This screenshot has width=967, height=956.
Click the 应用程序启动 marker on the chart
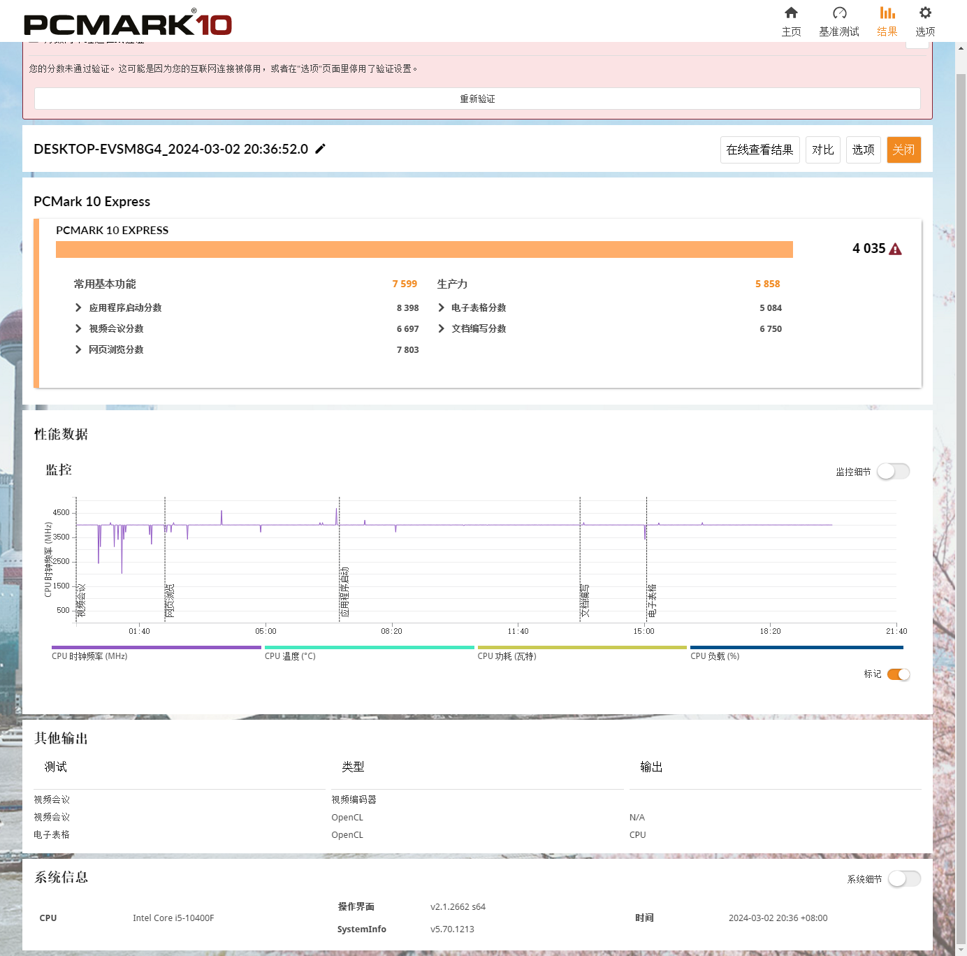tap(344, 592)
